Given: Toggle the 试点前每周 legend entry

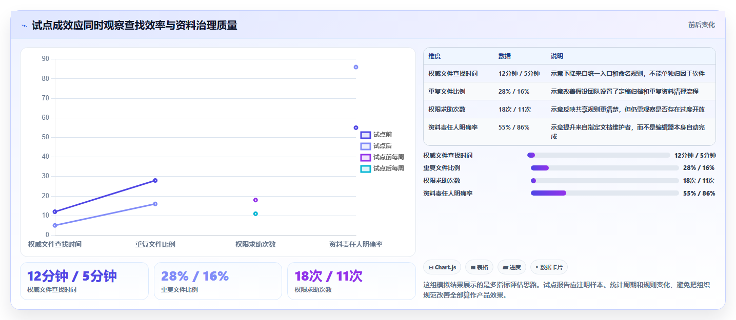Looking at the screenshot, I should click(x=382, y=157).
